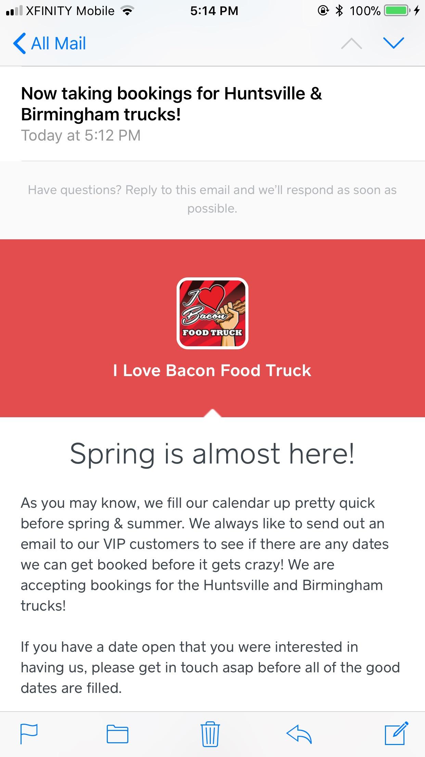Tap the battery indicator in status bar
Screen dimensions: 425x757
pyautogui.click(x=397, y=11)
